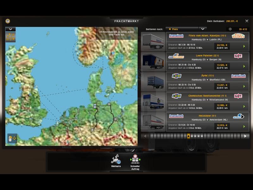The image size is (253, 190).
Task: Click the LKW logo on Sorptionsmittel offer
Action: point(177,96)
